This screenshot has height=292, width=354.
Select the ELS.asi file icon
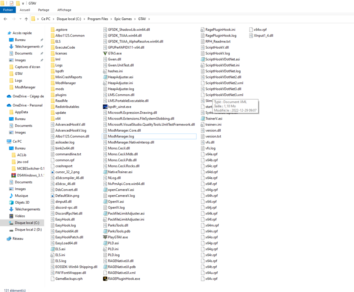click(53, 249)
